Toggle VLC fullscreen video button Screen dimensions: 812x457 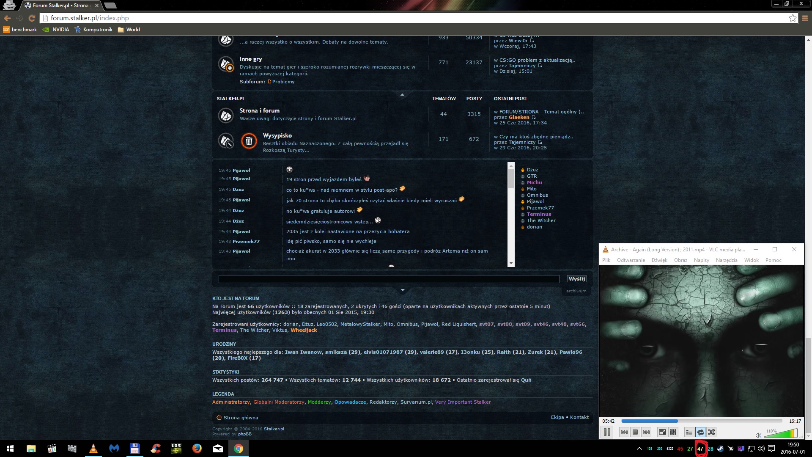coord(662,432)
